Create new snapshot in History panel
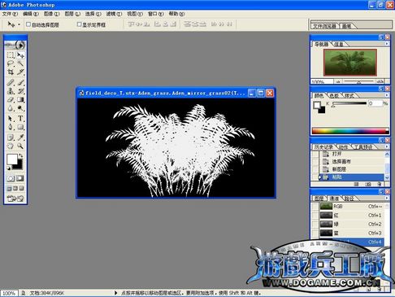395x297 pixels. (368, 185)
